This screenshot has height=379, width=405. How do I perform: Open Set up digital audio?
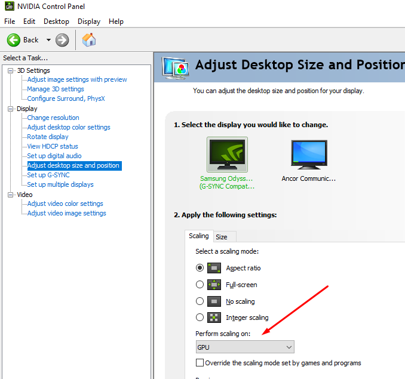(x=54, y=156)
